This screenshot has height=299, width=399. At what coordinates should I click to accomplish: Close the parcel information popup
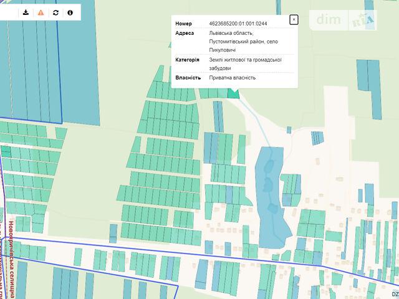294,19
